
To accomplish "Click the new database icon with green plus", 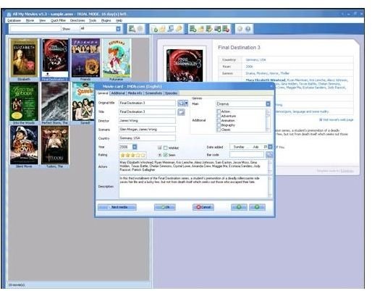I will pos(154,29).
